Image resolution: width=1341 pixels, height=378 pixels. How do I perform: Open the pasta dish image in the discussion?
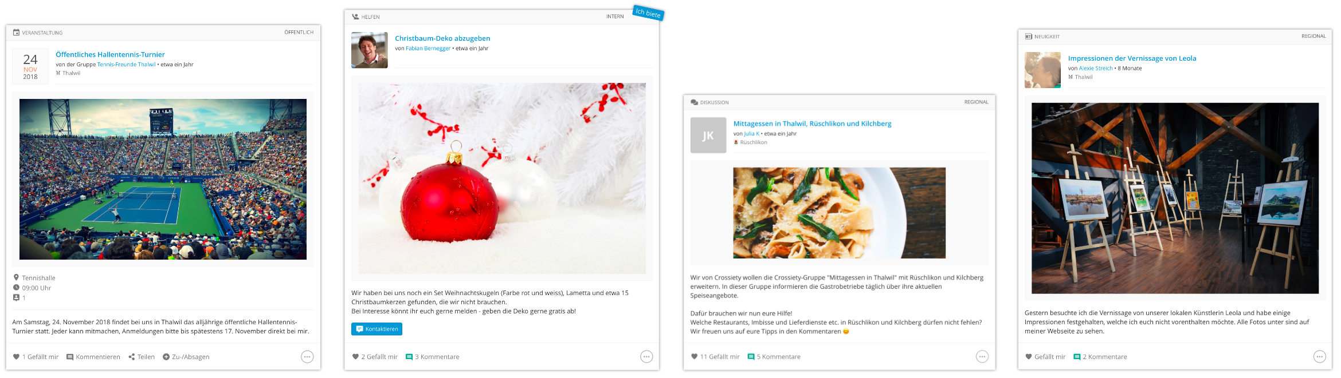(840, 213)
